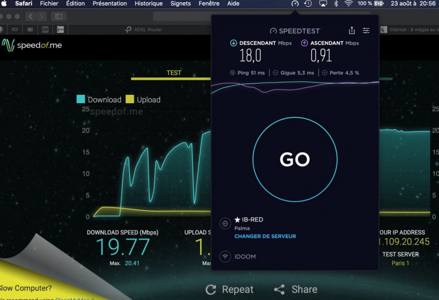
Task: Toggle Safari sidebar display button
Action: click(x=58, y=16)
